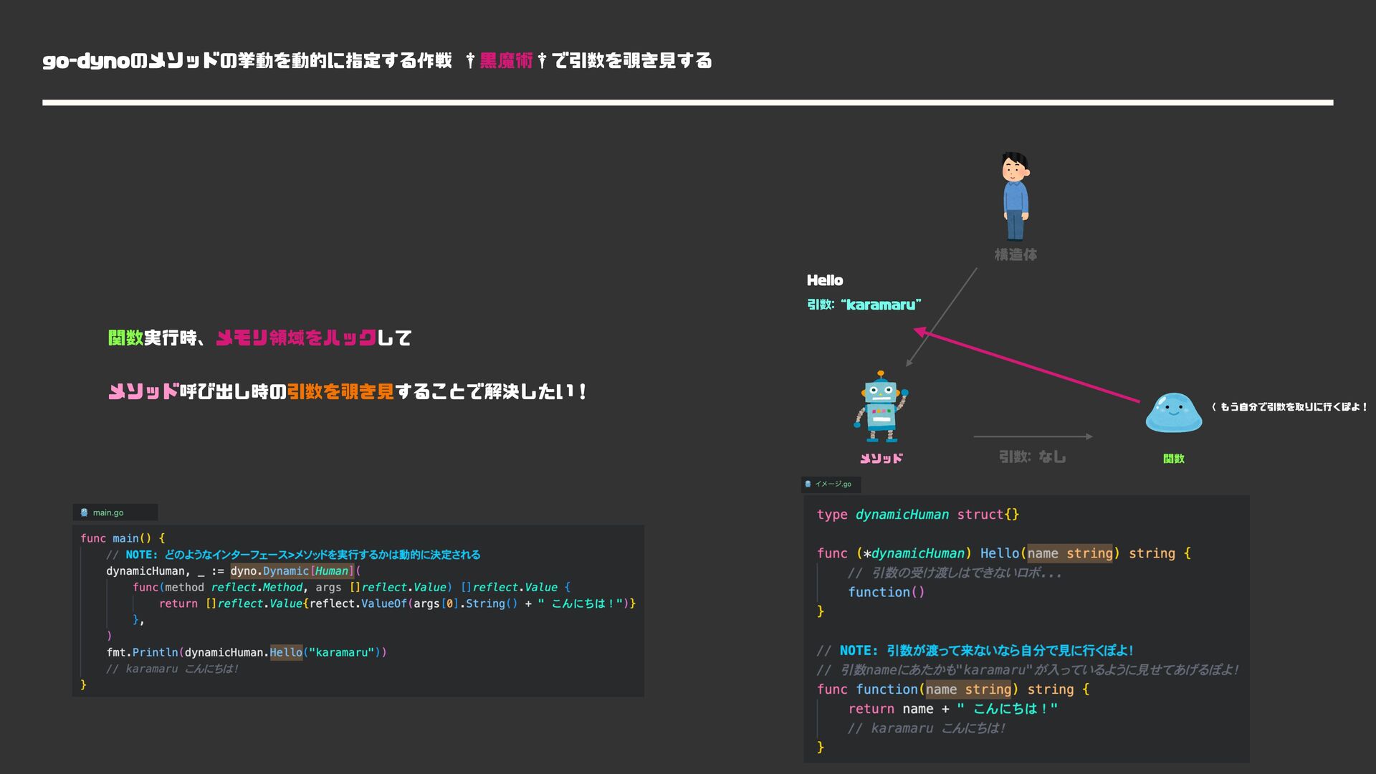Click the メソッド label under the robot
The width and height of the screenshot is (1376, 774).
pyautogui.click(x=881, y=459)
